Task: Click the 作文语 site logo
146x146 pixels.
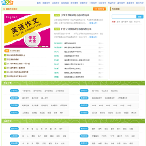Action: pos(7,2)
